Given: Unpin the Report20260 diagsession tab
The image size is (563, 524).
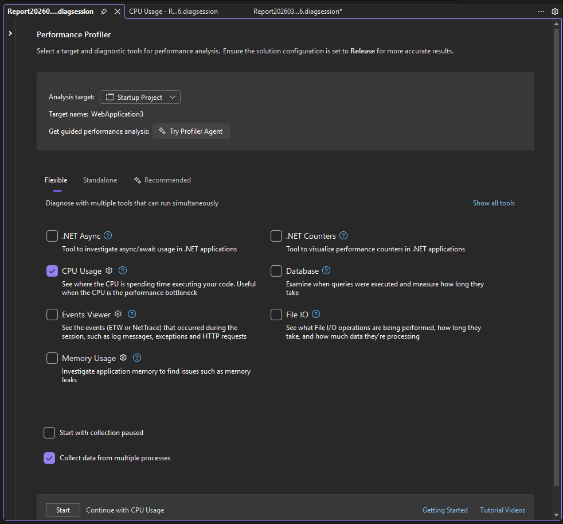Looking at the screenshot, I should point(104,10).
